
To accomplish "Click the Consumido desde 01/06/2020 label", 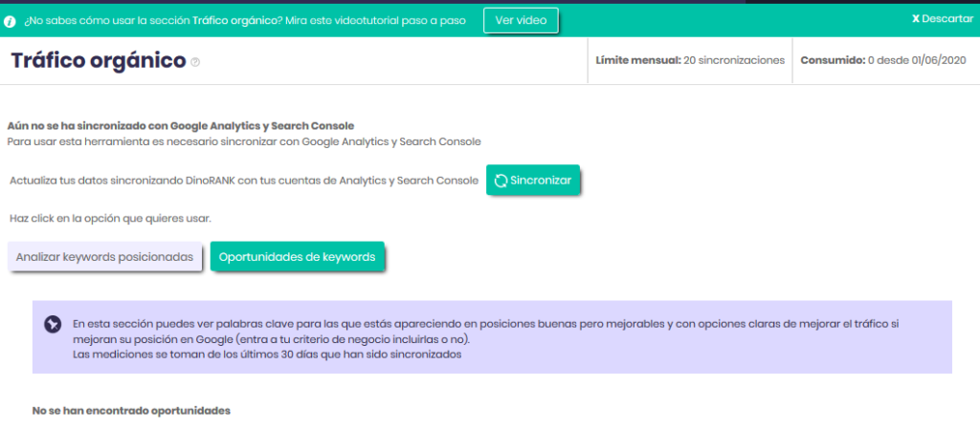I will click(x=882, y=60).
